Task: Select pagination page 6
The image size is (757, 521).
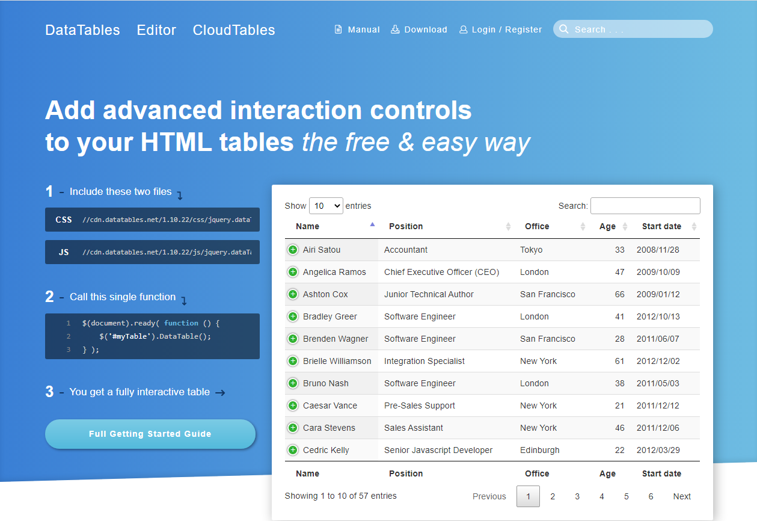Action: tap(651, 496)
